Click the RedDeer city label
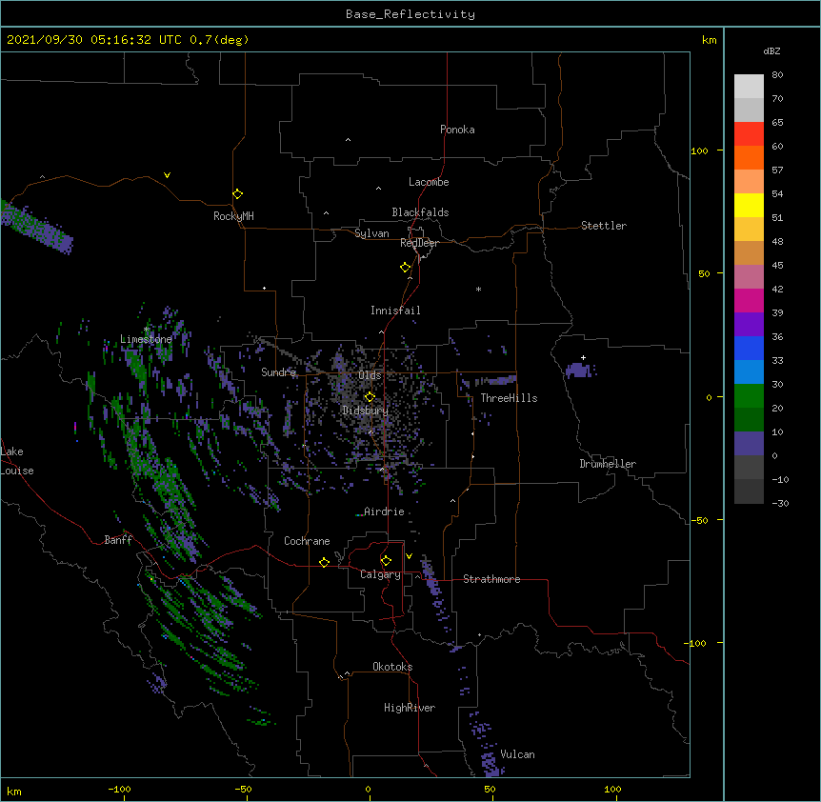Viewport: 821px width, 802px height. point(419,243)
